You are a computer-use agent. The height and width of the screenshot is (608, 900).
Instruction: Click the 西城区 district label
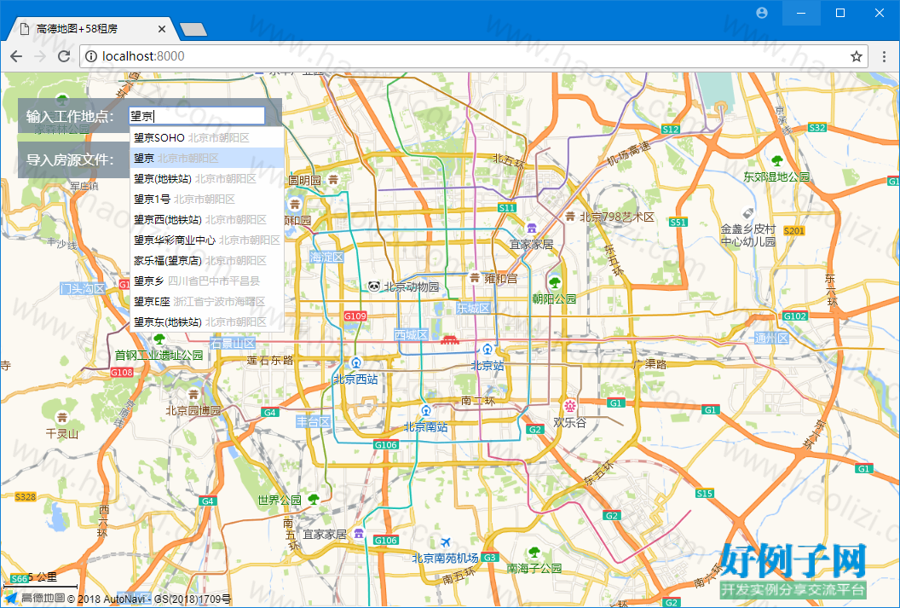point(412,335)
